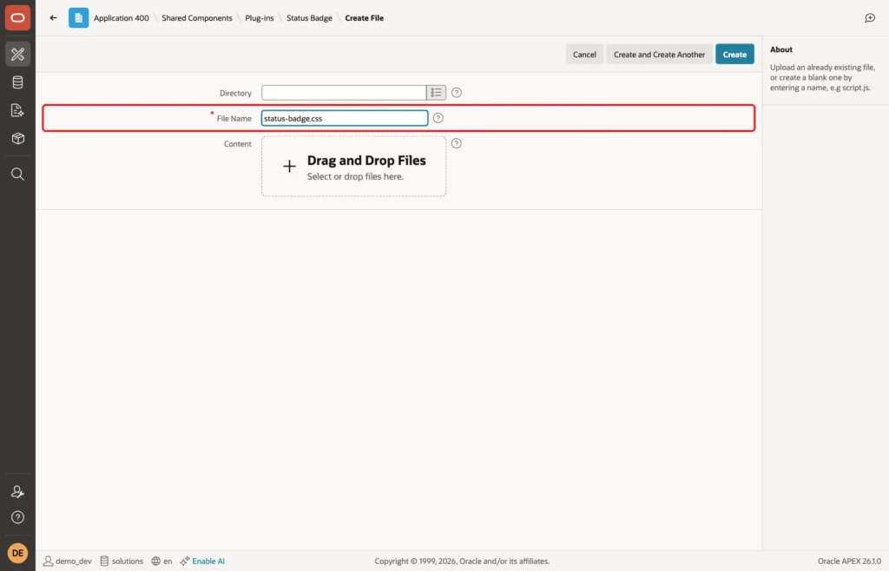Open the Gallery cube icon
Image resolution: width=889 pixels, height=571 pixels.
(17, 138)
